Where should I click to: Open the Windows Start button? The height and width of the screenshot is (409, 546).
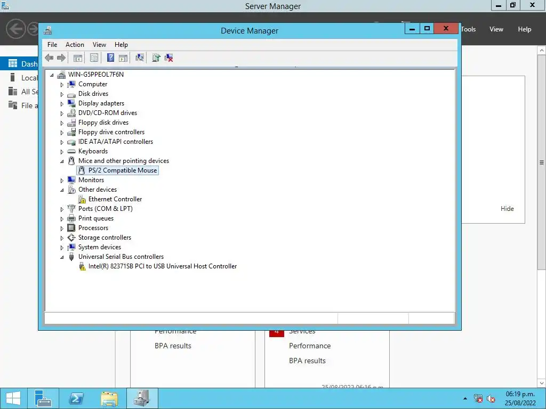click(13, 398)
